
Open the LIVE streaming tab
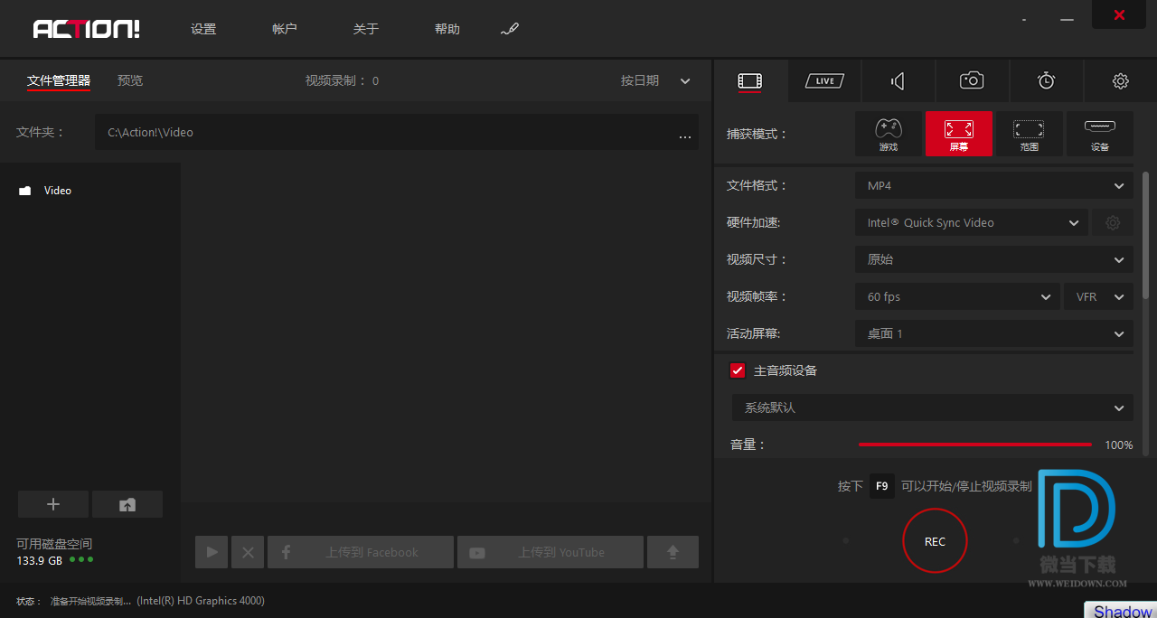pyautogui.click(x=824, y=81)
